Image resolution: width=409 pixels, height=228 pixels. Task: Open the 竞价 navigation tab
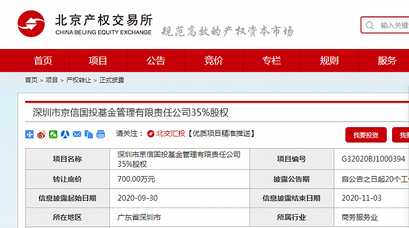[214, 61]
